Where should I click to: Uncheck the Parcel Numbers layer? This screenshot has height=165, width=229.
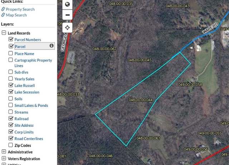pos(11,39)
